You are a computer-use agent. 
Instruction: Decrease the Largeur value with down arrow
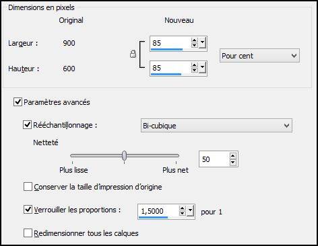[195, 45]
